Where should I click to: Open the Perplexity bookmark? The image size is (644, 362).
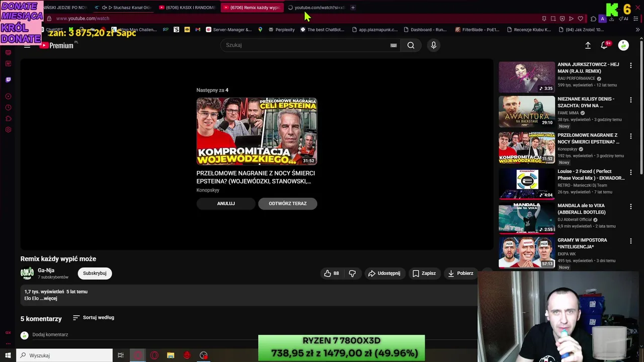click(x=281, y=30)
